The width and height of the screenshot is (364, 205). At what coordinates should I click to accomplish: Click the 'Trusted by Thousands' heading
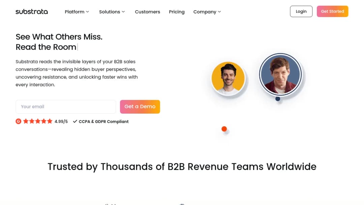(x=182, y=167)
